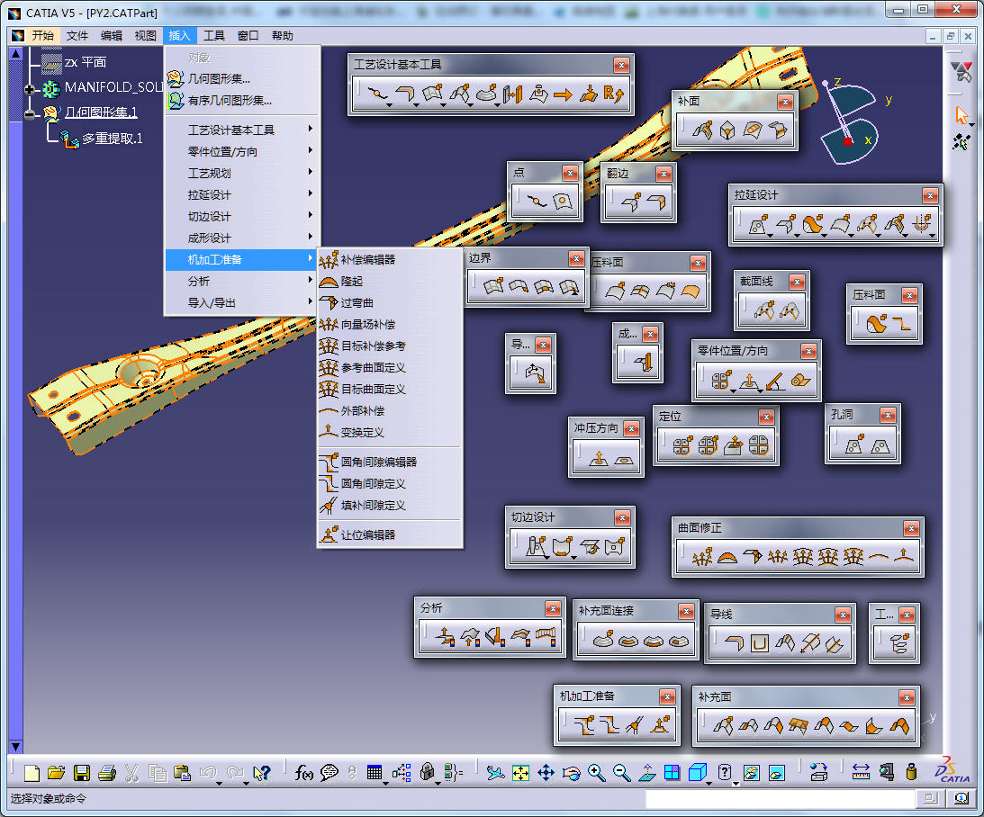Click the square profile icon in 导线 toolbar

pos(759,642)
